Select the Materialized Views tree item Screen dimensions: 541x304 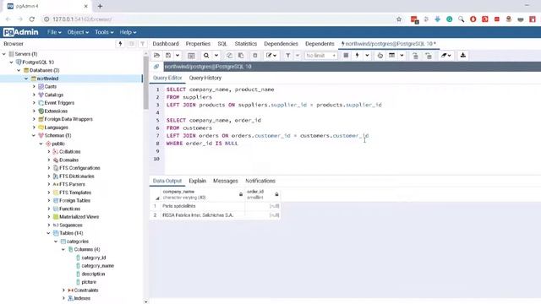pos(79,217)
